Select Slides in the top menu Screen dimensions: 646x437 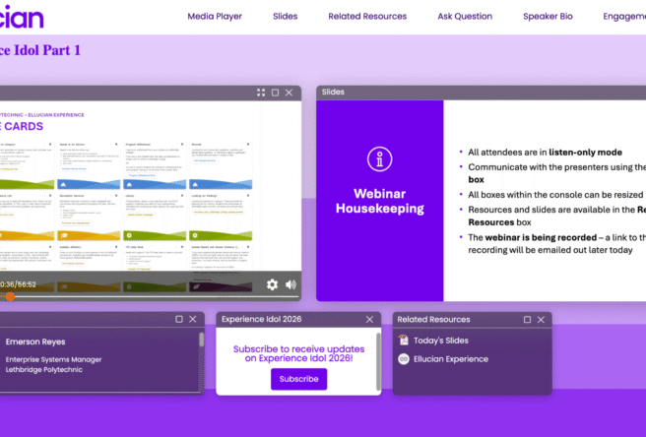coord(286,16)
